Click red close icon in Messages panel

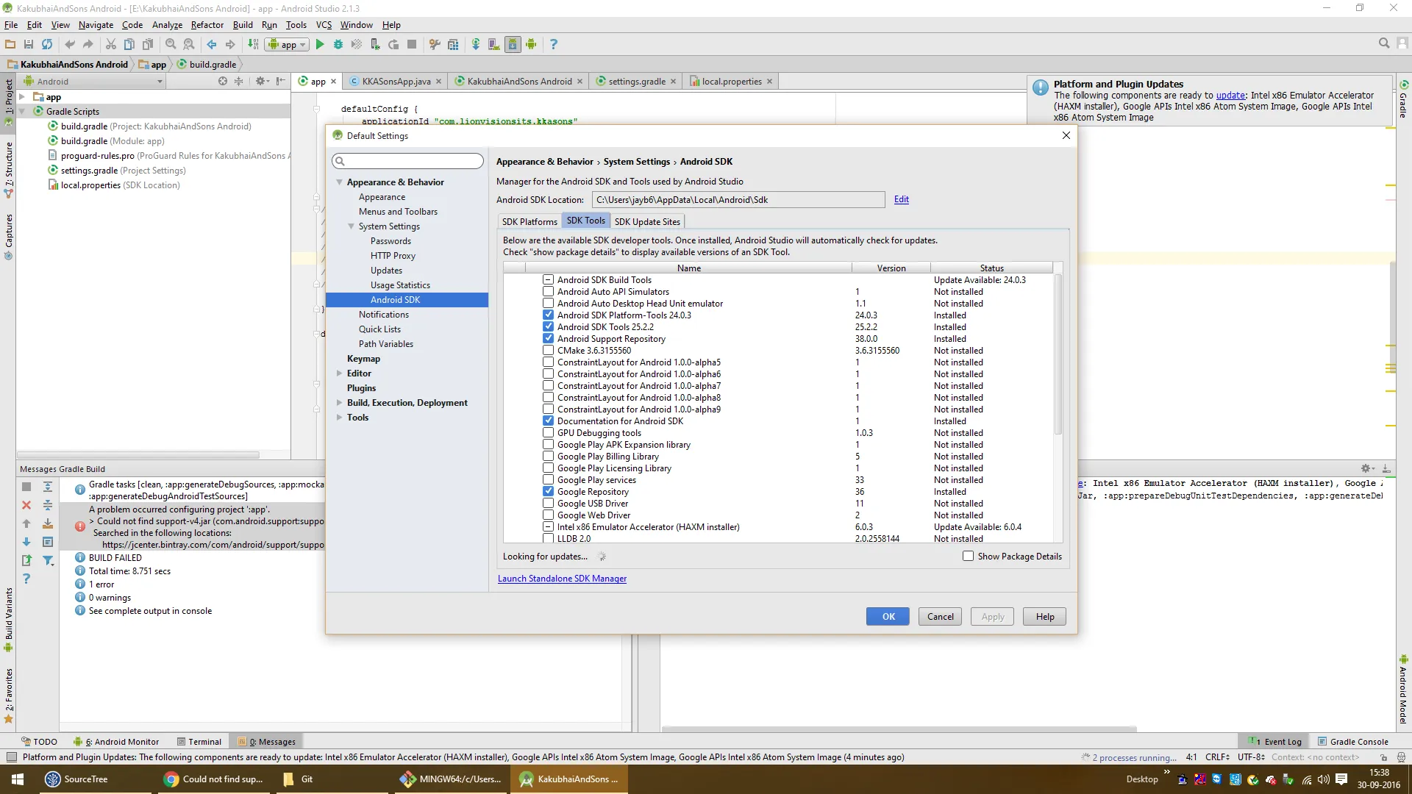(x=26, y=505)
